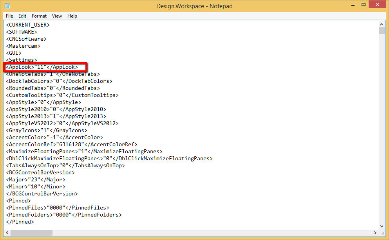
Task: Click the <AppStyle>"0" line
Action: [43, 102]
